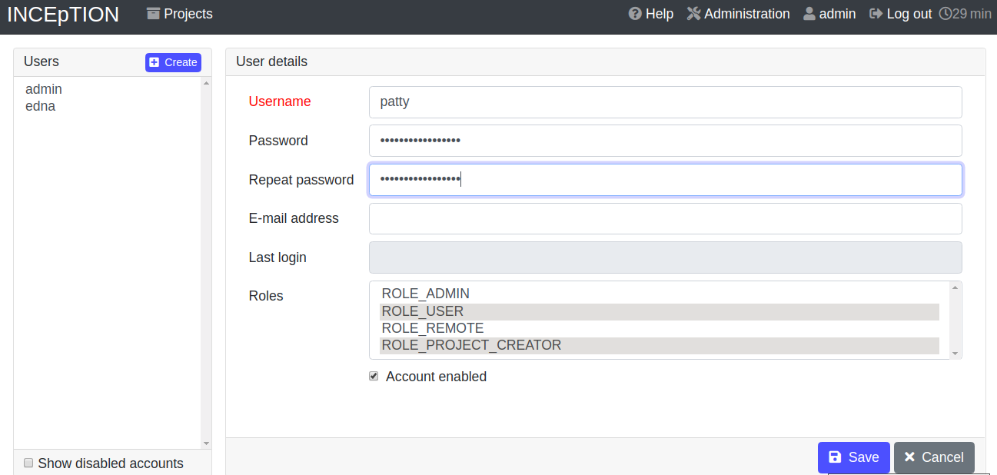Click the Projects archive icon
Screen dimensions: 997x475
point(154,14)
